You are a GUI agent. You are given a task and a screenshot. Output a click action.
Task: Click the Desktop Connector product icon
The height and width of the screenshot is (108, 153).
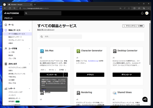point(115,51)
